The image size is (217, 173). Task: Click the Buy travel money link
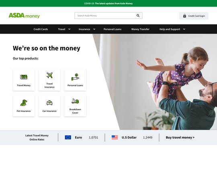click(x=180, y=137)
